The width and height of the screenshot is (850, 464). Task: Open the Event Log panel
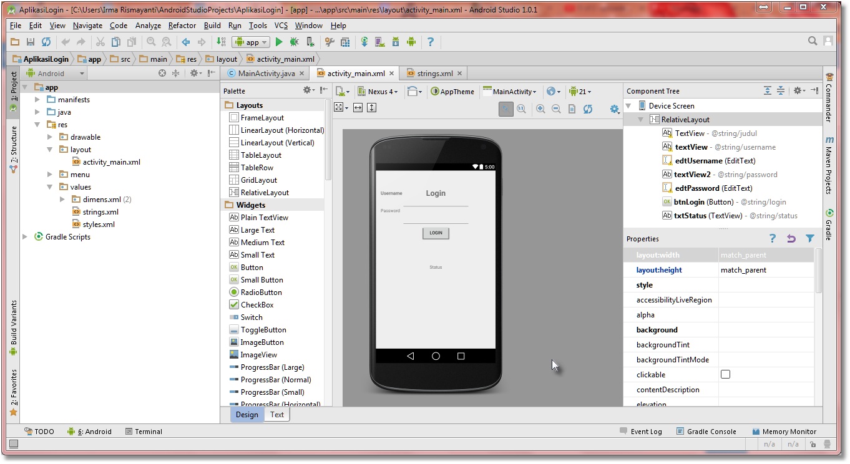647,431
